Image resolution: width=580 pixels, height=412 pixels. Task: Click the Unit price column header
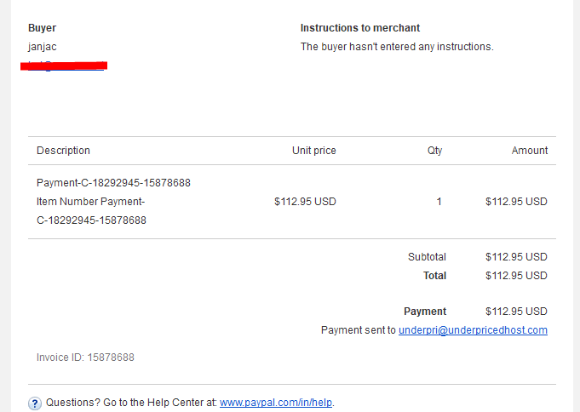314,151
